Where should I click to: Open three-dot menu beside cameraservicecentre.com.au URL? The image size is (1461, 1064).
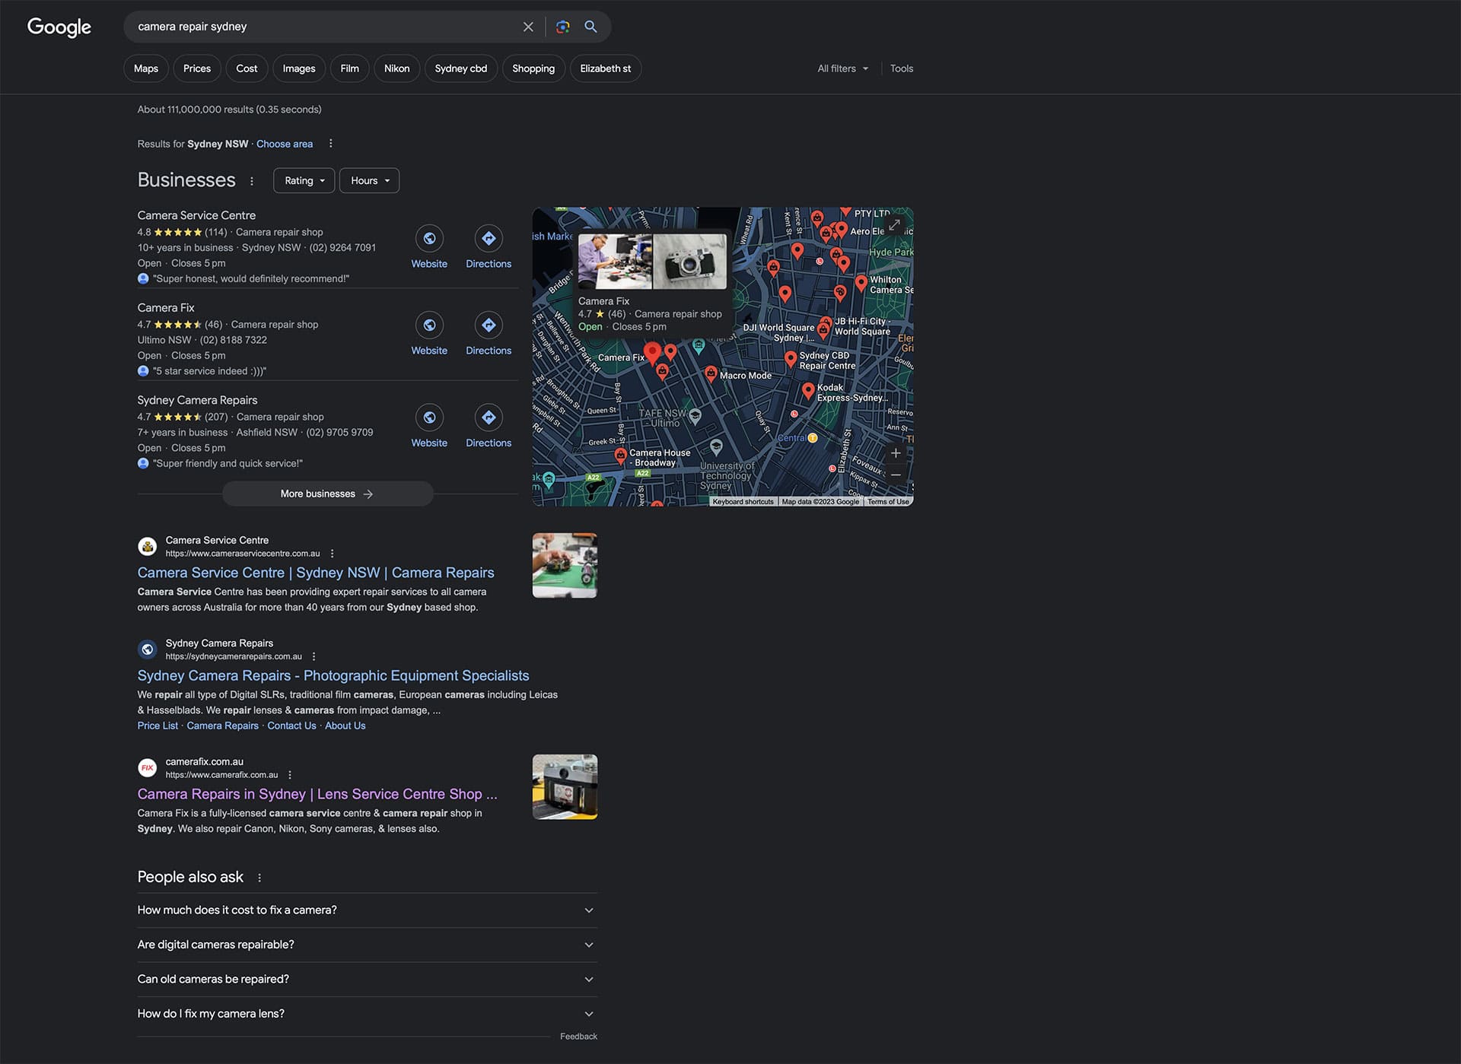(x=332, y=554)
